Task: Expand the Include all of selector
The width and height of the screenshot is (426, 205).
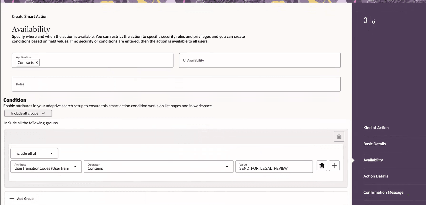Action: (34, 153)
